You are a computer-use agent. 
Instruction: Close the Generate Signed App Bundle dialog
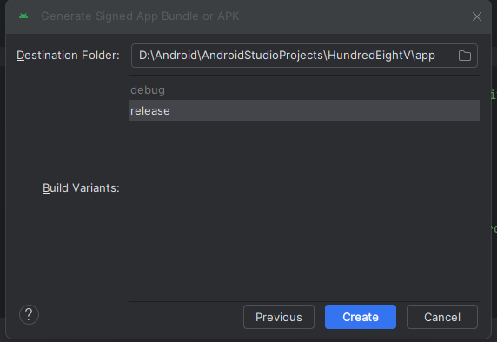(x=477, y=16)
